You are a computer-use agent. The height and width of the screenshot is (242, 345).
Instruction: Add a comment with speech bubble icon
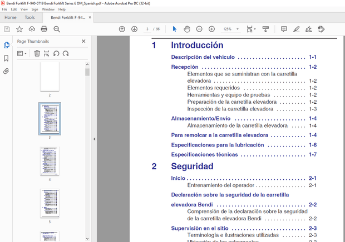point(284,29)
